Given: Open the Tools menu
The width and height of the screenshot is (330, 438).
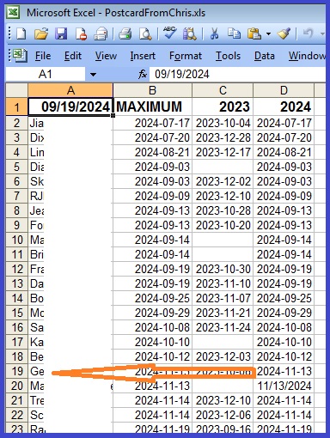Looking at the screenshot, I should coord(228,56).
